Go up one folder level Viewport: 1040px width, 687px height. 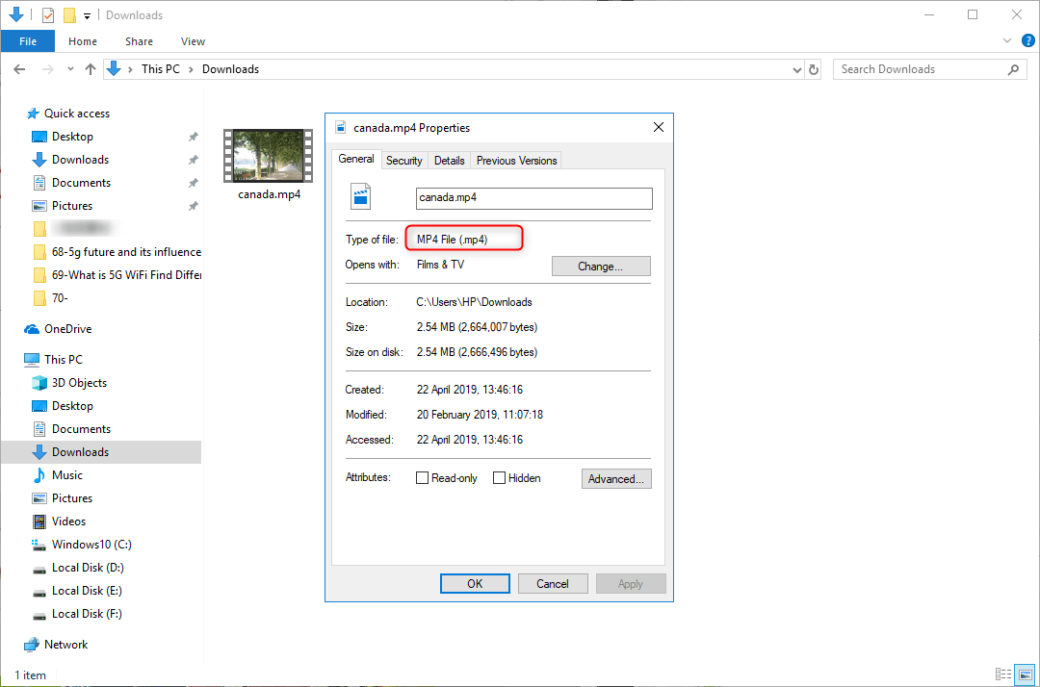click(91, 69)
